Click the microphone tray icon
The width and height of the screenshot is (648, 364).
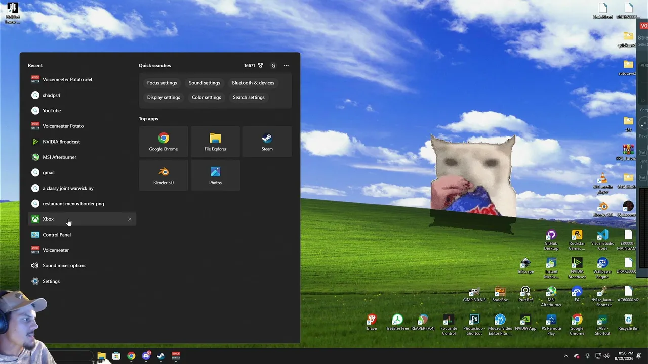tap(587, 356)
